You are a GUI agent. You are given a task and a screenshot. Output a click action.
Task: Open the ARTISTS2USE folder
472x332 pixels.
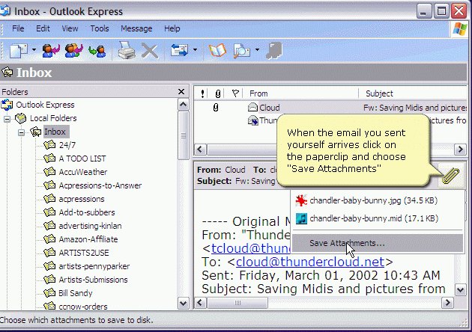pos(84,253)
